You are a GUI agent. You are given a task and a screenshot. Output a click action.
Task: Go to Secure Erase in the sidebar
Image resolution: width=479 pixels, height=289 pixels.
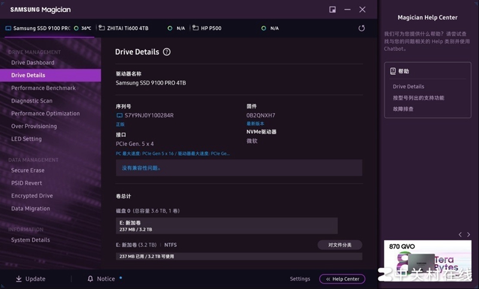[28, 170]
